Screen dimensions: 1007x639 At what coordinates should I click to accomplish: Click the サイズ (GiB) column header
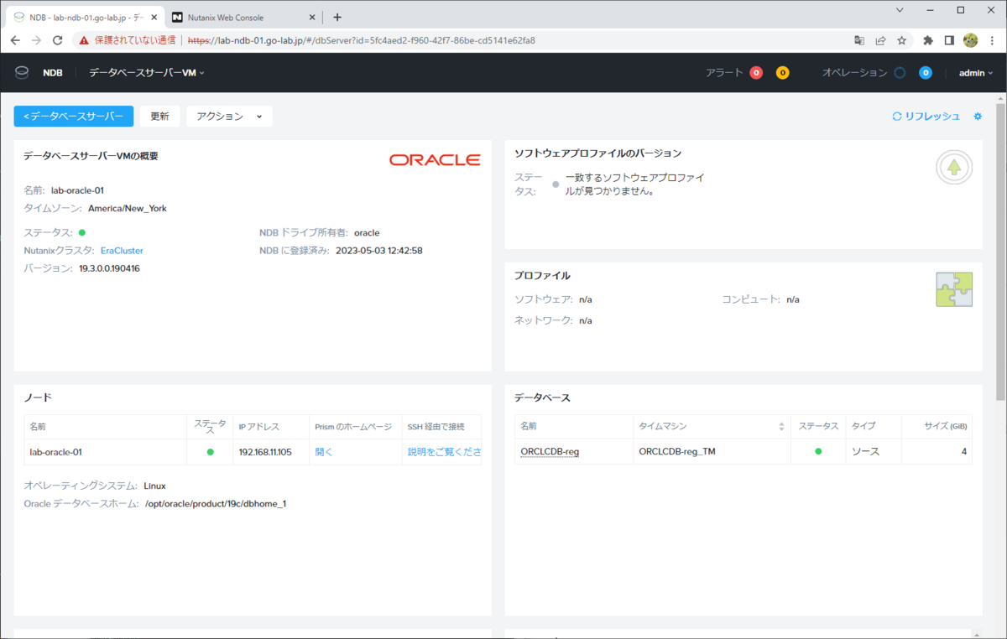(945, 427)
